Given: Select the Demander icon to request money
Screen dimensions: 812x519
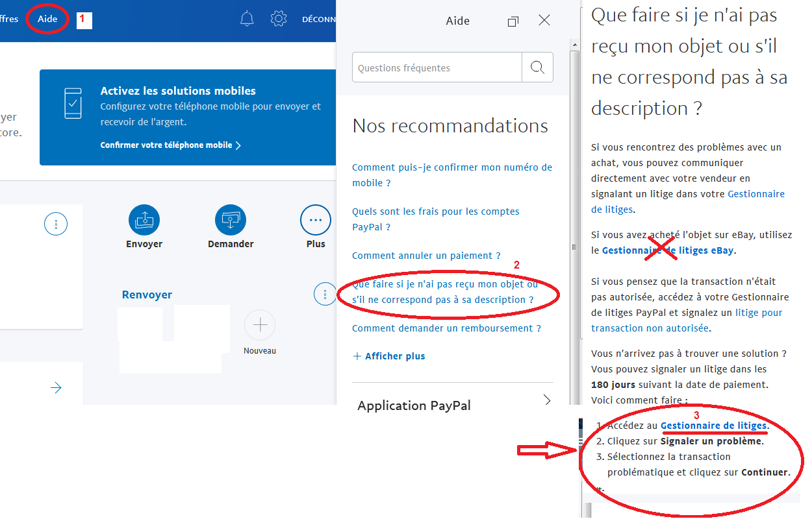Looking at the screenshot, I should 231,221.
